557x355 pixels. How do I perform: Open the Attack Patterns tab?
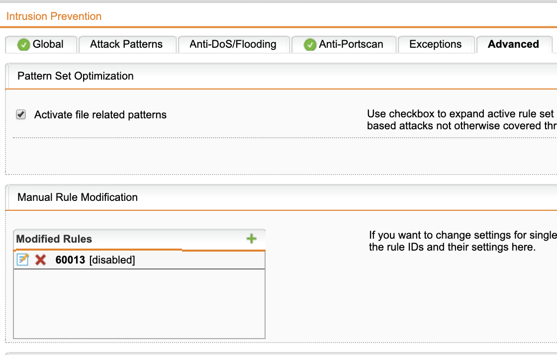pyautogui.click(x=126, y=44)
